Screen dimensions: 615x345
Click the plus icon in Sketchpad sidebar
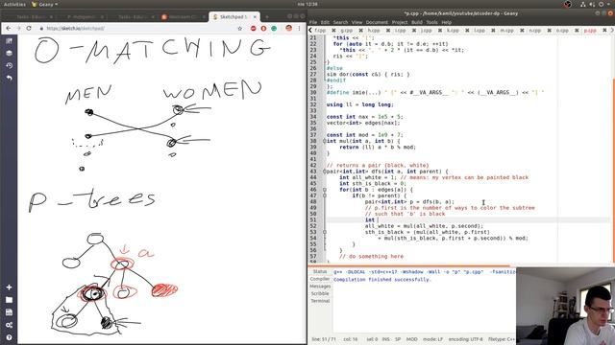(9, 287)
